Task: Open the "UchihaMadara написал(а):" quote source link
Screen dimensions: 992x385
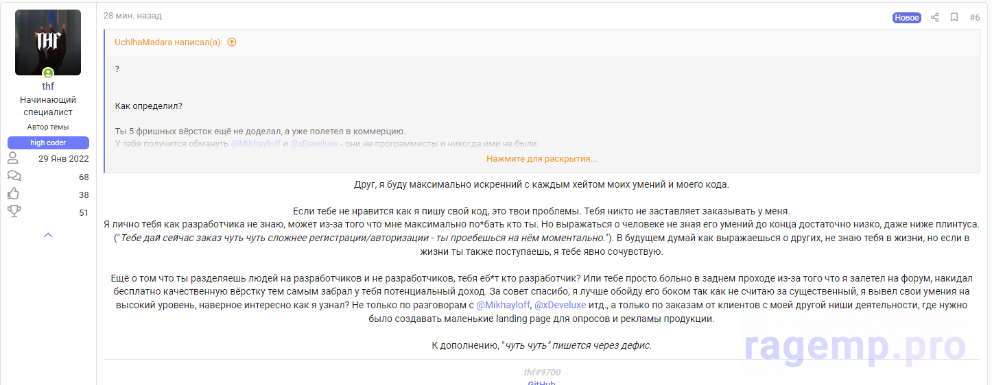Action: pos(168,42)
